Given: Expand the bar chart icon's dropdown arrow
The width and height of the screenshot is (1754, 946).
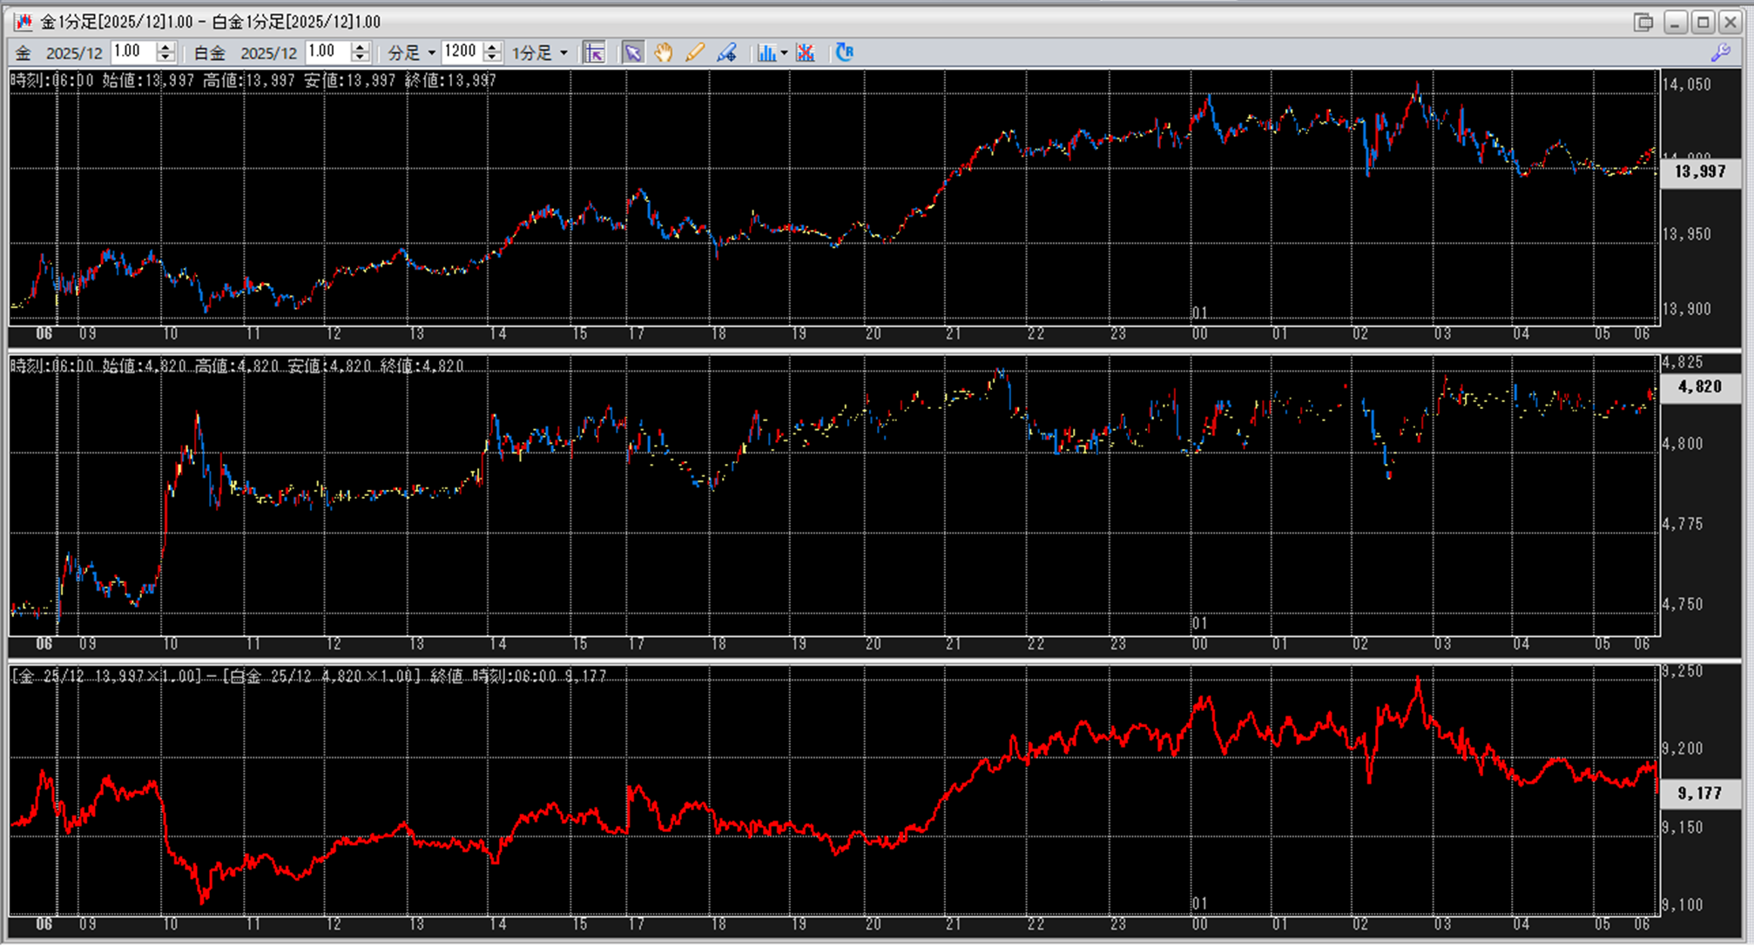Looking at the screenshot, I should coord(785,53).
